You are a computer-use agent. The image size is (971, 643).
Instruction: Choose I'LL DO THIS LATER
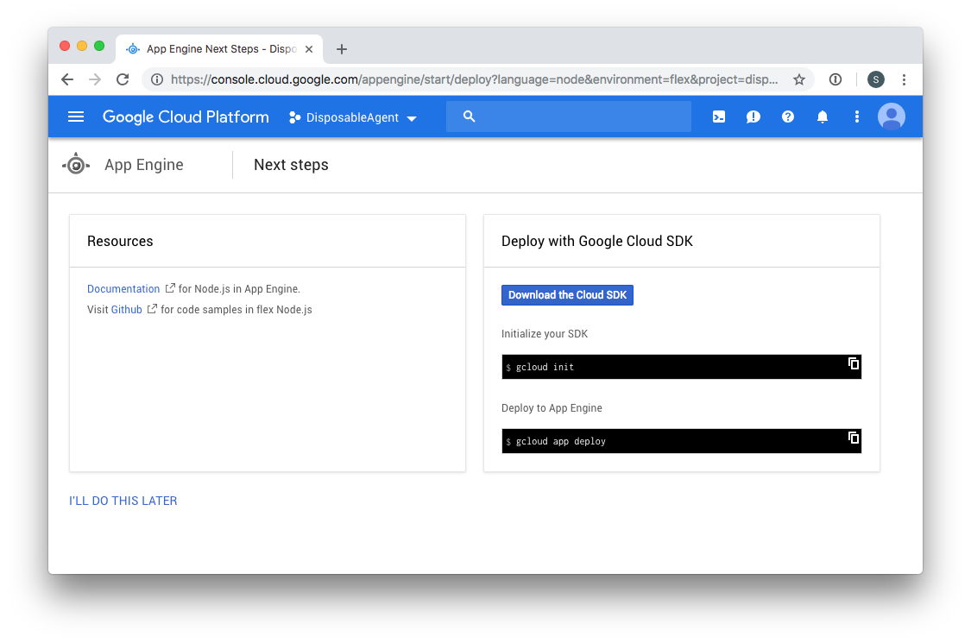[x=123, y=501]
